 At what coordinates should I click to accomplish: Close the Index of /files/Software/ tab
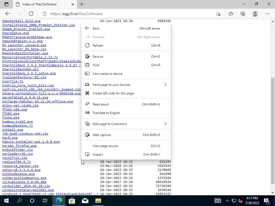73,4
